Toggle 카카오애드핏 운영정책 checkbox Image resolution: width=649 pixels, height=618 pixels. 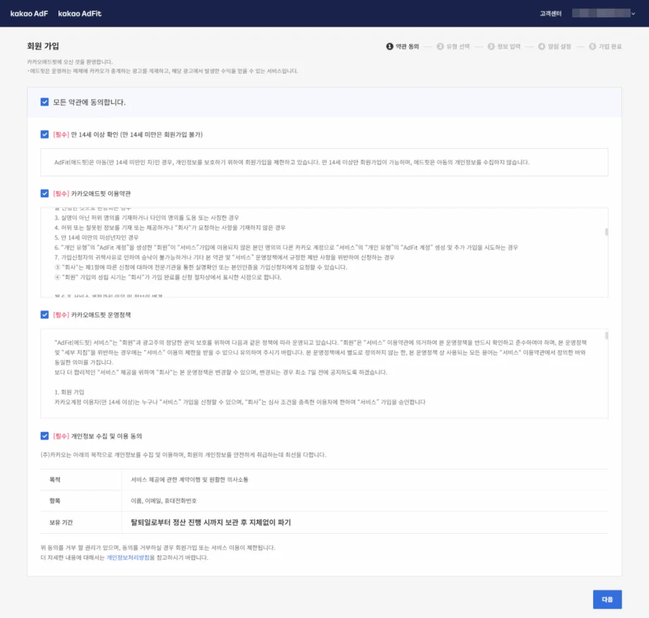click(x=44, y=314)
